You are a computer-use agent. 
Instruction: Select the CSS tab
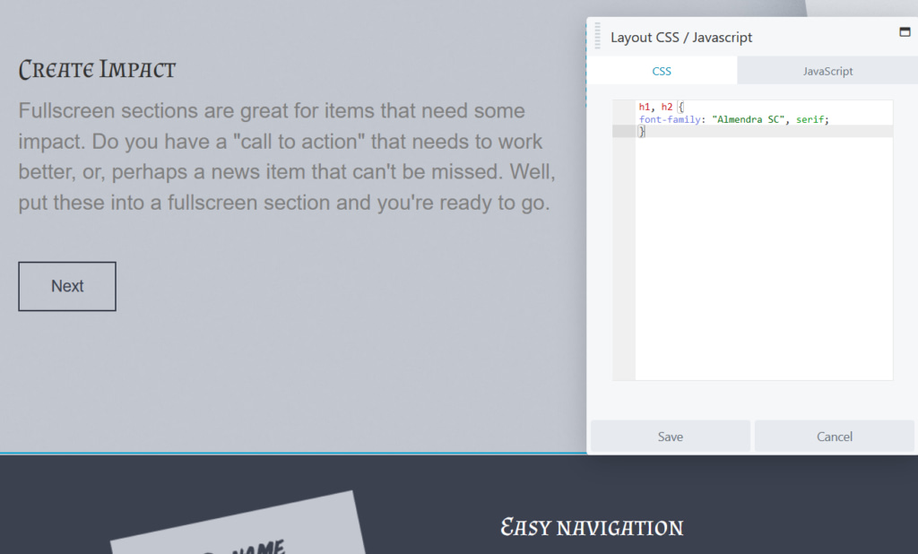[662, 70]
